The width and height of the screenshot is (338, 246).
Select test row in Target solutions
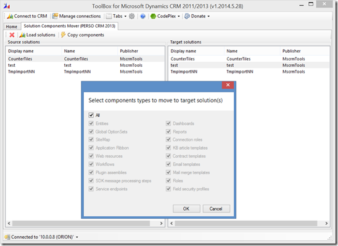[x=249, y=66]
